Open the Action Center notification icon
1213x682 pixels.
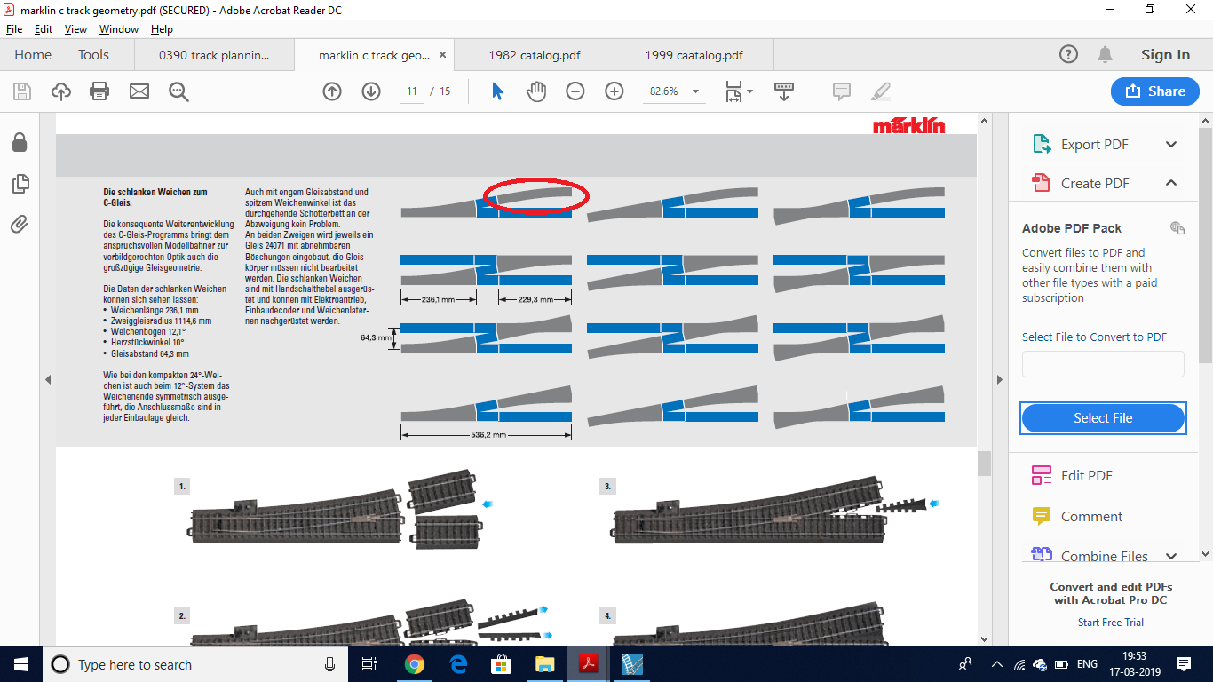[1183, 664]
